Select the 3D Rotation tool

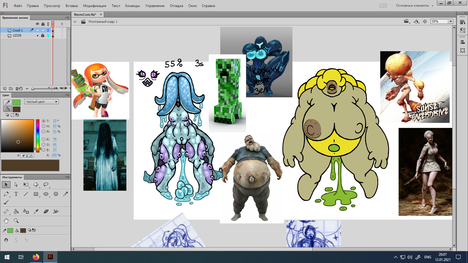pos(36,185)
